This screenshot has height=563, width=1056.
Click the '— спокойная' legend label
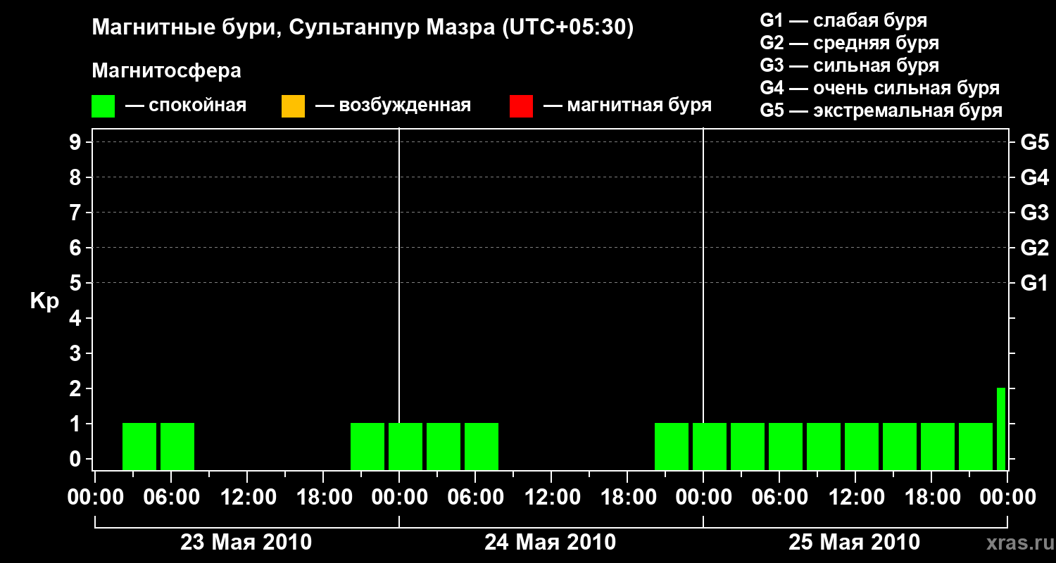click(x=186, y=106)
